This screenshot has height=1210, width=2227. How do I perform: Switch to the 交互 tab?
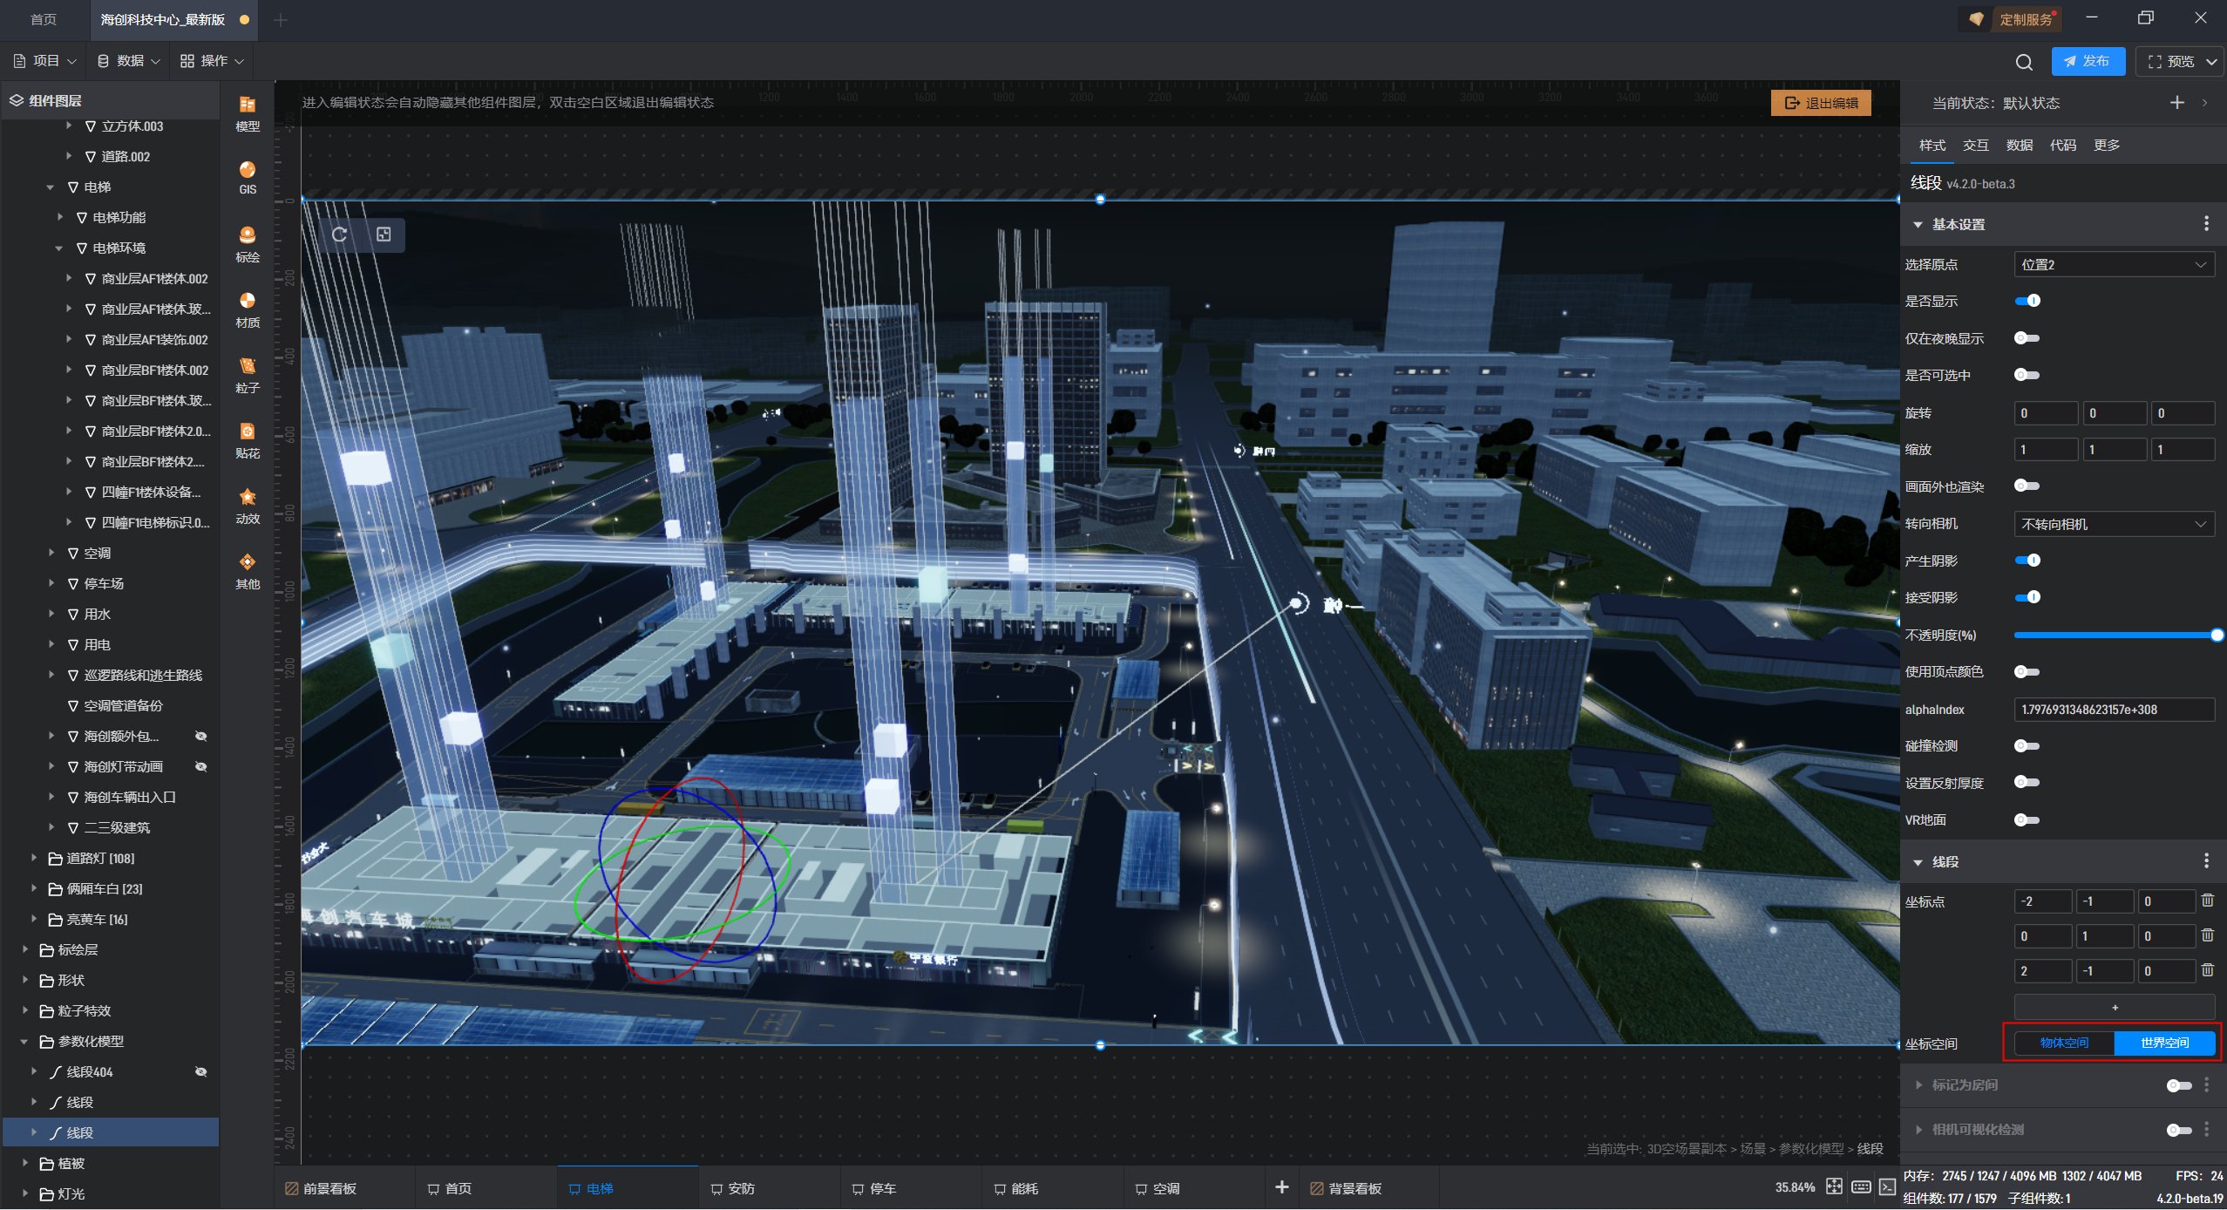coord(1975,146)
